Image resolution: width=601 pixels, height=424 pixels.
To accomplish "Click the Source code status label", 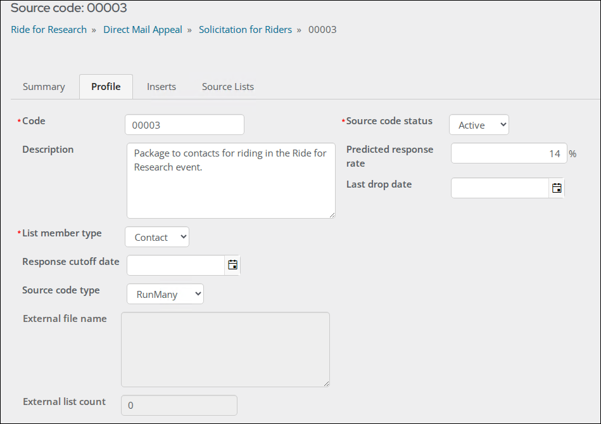I will tap(389, 121).
